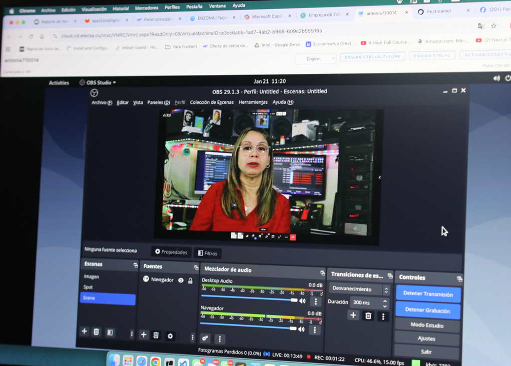This screenshot has height=366, width=511.
Task: Open advanced audio properties gears icon
Action: [x=205, y=338]
